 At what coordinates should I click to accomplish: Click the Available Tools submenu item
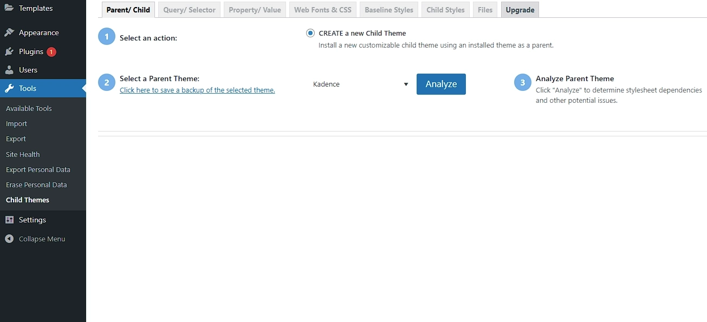click(x=29, y=108)
